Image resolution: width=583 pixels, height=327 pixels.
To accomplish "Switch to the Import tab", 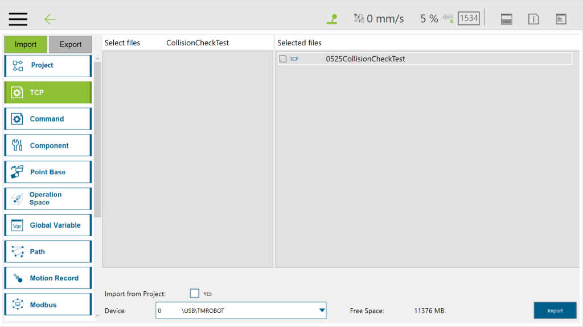I will tap(26, 44).
